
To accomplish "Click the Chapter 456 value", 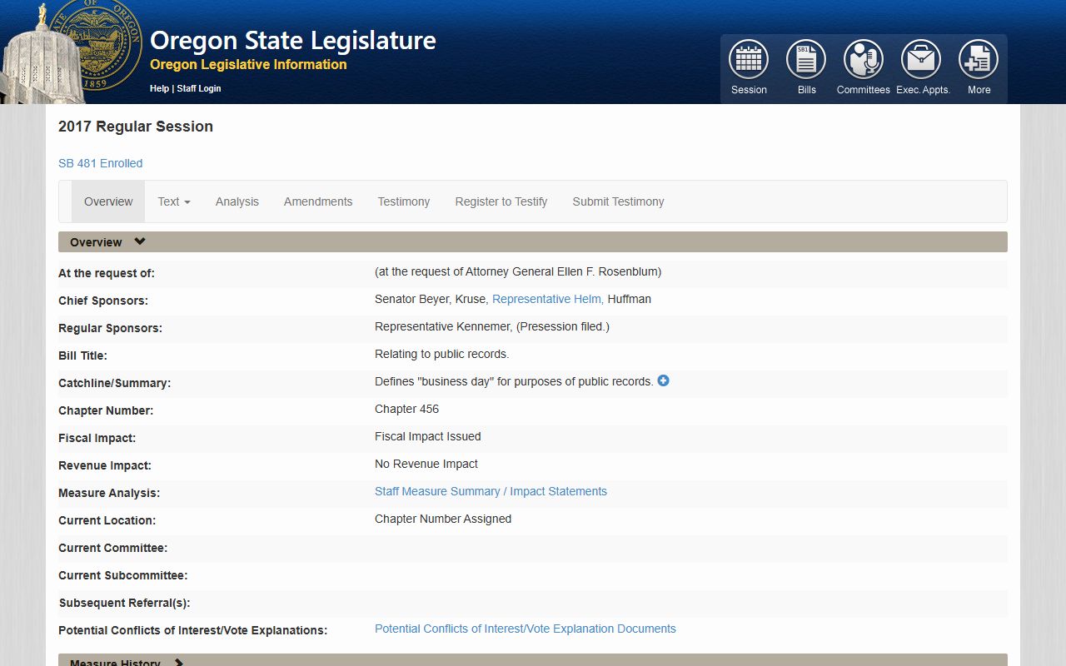I will [x=406, y=409].
